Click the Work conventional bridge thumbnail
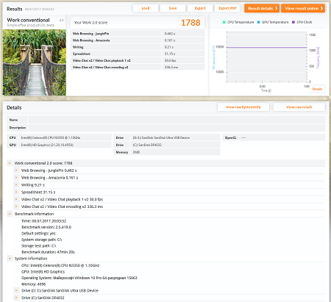Screen dimensions: 331x302 35,62
